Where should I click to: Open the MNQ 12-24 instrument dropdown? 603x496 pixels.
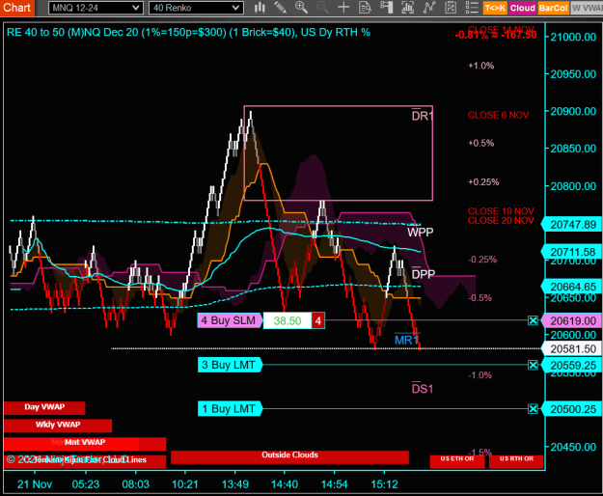[x=96, y=8]
